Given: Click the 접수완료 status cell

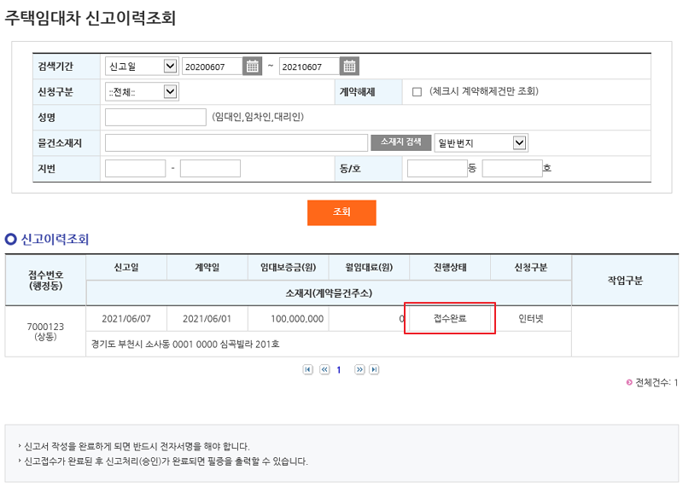Looking at the screenshot, I should (x=450, y=319).
